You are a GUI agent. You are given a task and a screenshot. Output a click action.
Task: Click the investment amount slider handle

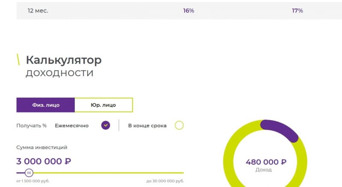pos(29,173)
